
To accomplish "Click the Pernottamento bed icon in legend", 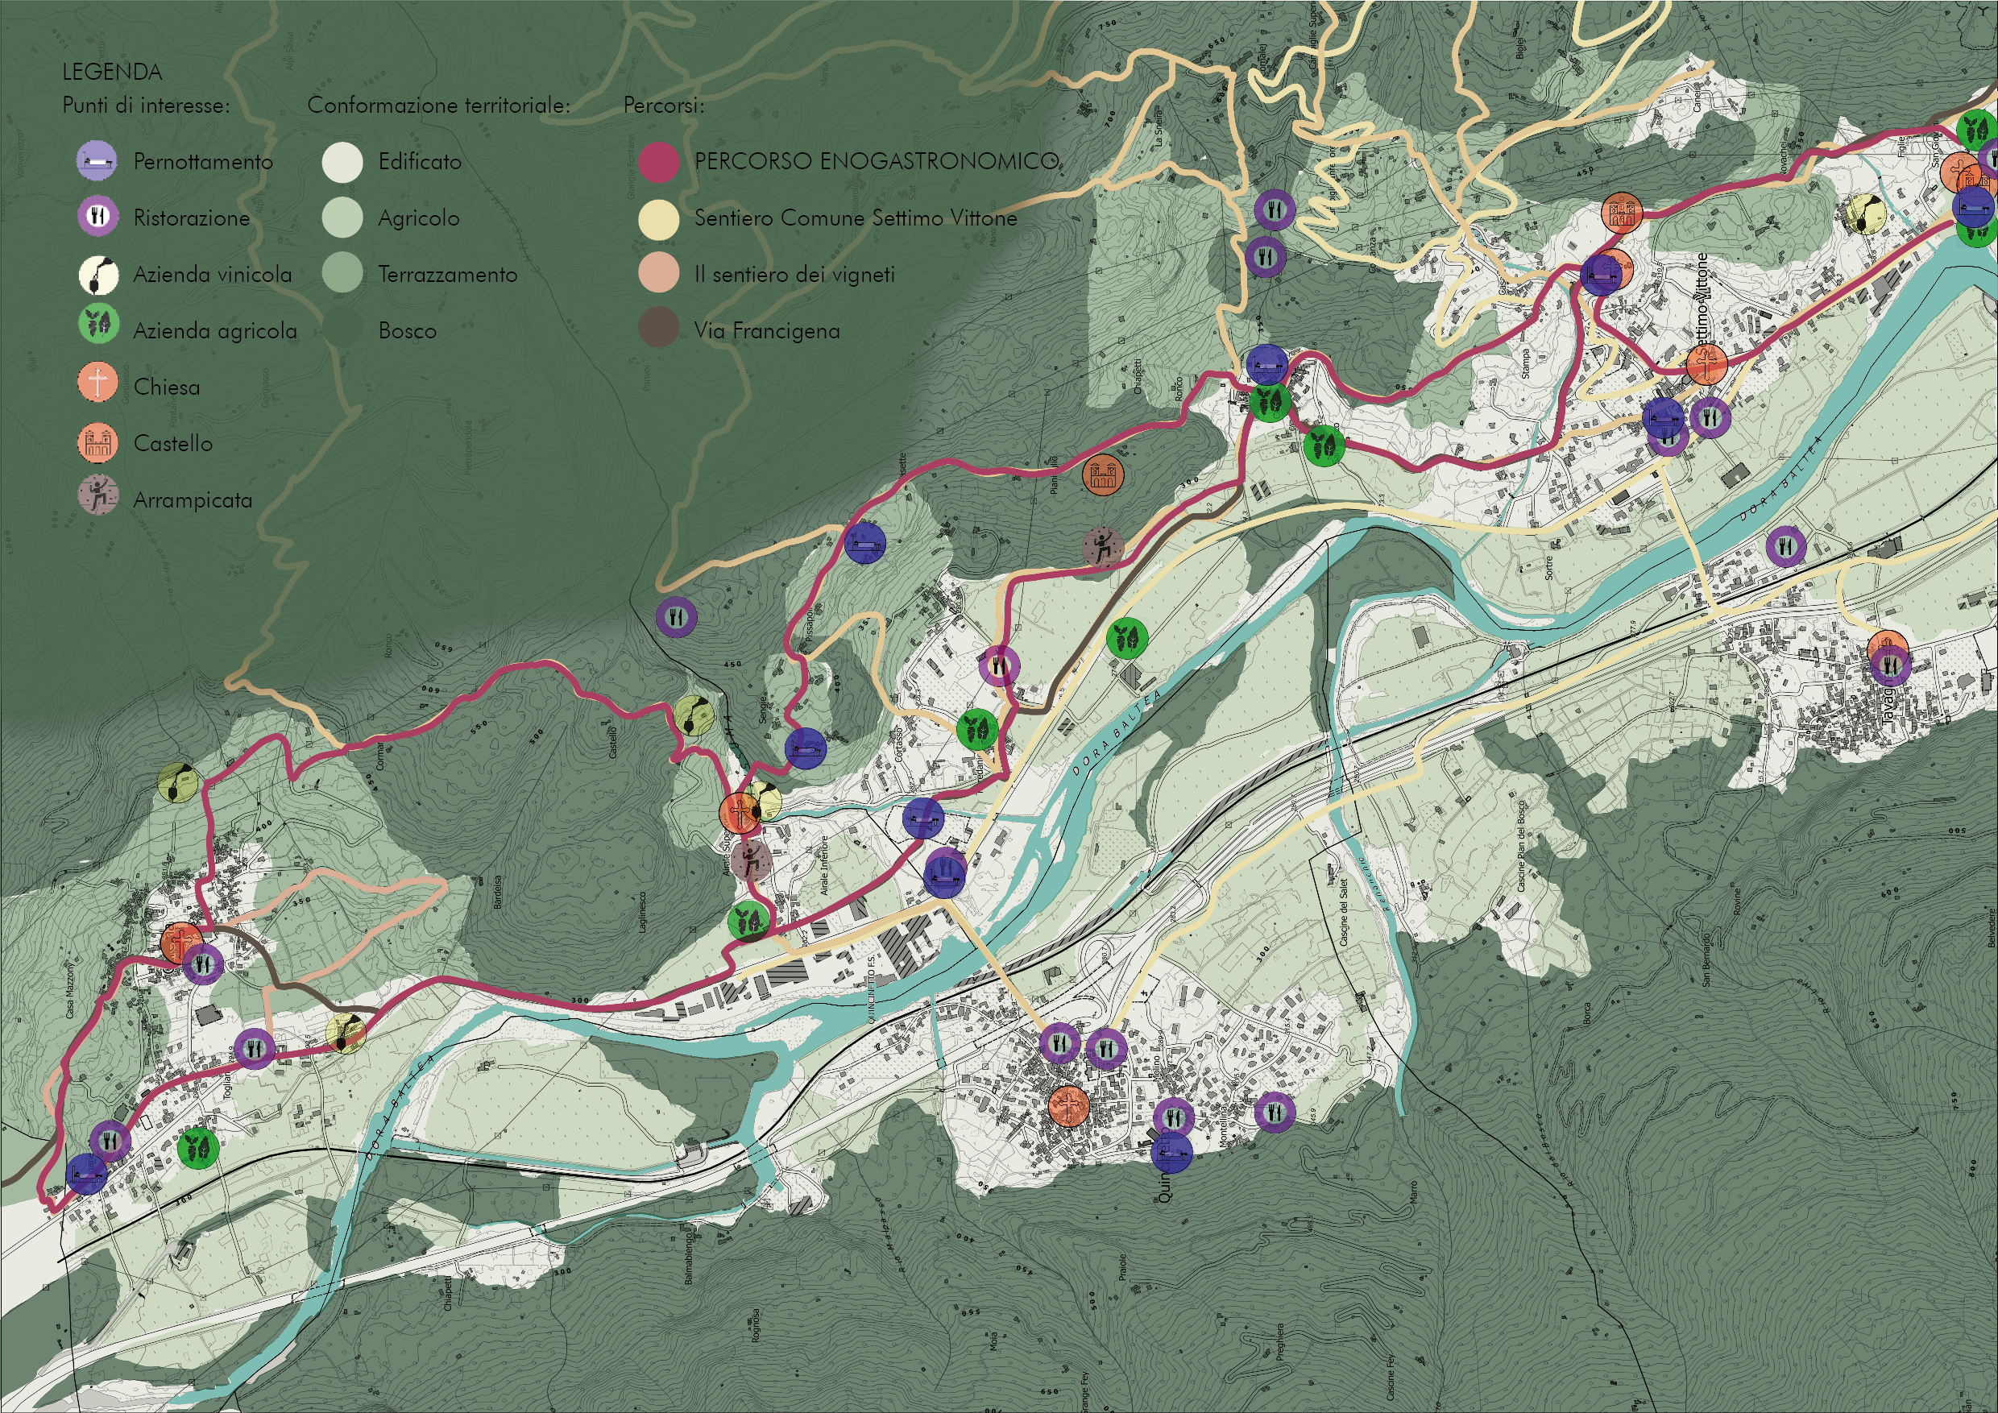I will (97, 161).
